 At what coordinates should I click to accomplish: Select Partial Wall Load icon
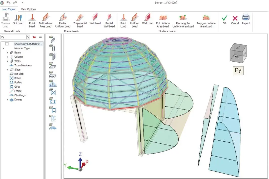point(109,20)
